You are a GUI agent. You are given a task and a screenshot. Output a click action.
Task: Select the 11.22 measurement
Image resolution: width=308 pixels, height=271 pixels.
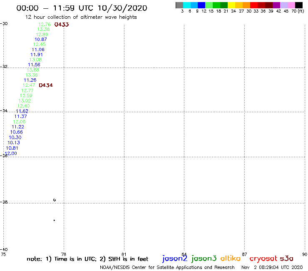point(18,127)
